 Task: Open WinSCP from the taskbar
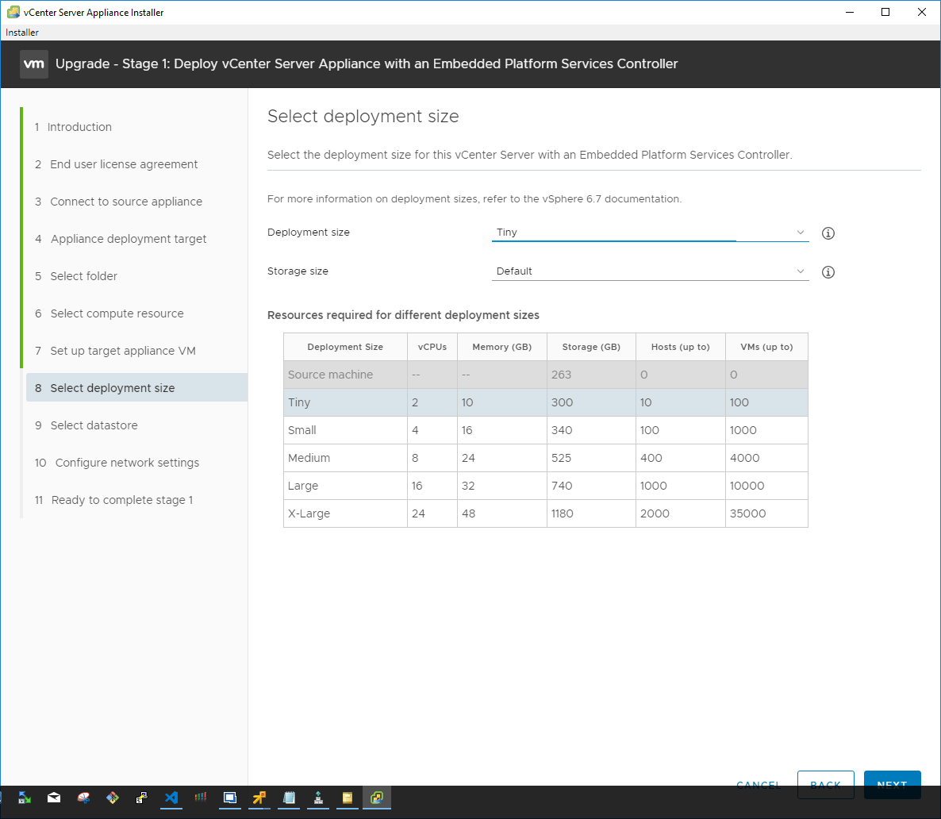click(25, 798)
